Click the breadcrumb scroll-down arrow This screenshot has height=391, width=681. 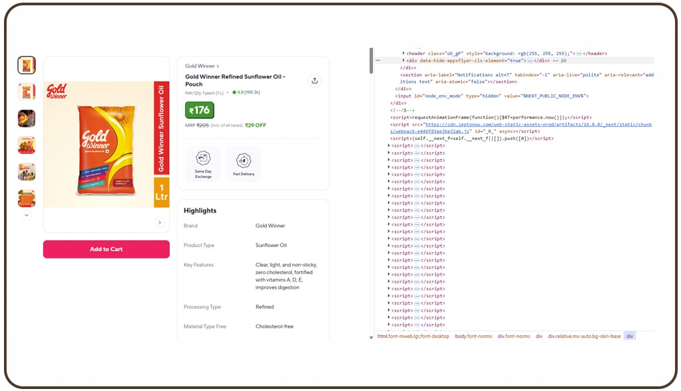[x=371, y=338]
